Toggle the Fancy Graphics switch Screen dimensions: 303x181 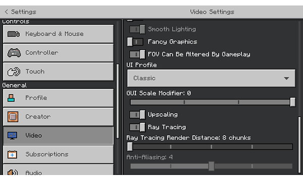tap(135, 42)
